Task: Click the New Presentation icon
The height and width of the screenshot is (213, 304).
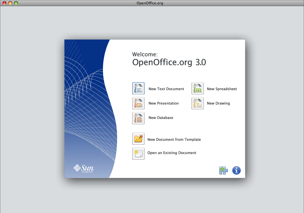Action: (138, 103)
